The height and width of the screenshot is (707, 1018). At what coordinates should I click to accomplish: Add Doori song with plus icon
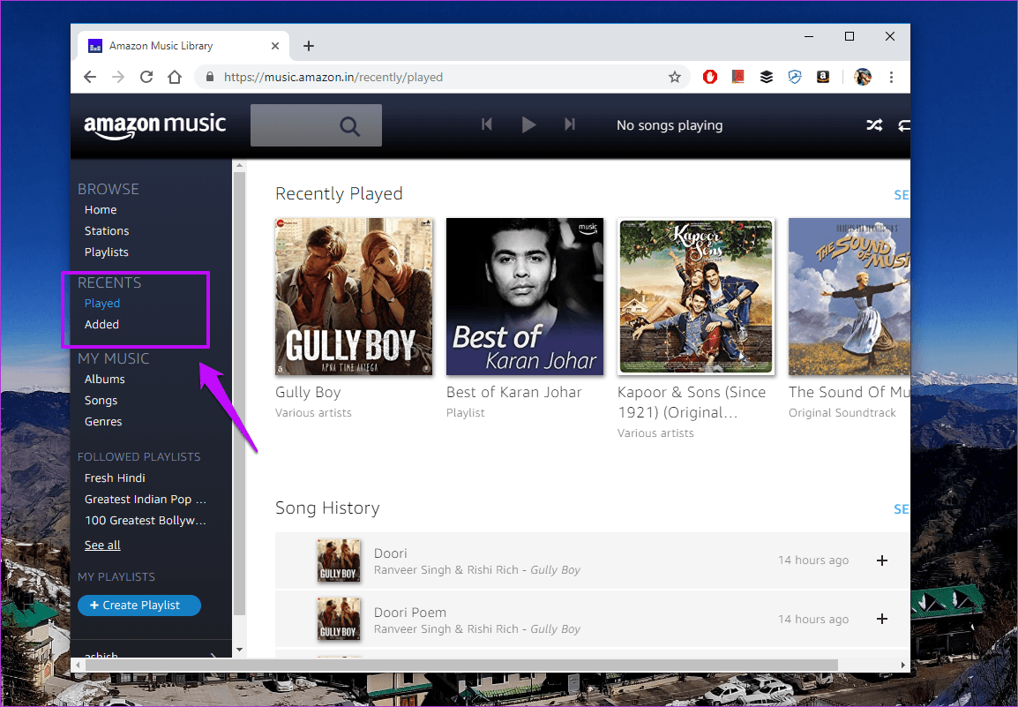pyautogui.click(x=881, y=560)
